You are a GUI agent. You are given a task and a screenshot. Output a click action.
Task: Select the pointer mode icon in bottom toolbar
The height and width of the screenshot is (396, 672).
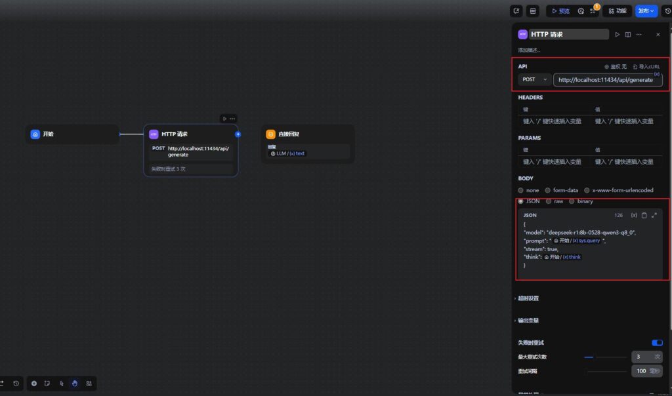point(62,384)
